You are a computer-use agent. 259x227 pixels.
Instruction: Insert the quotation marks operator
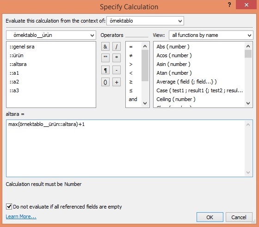point(105,58)
